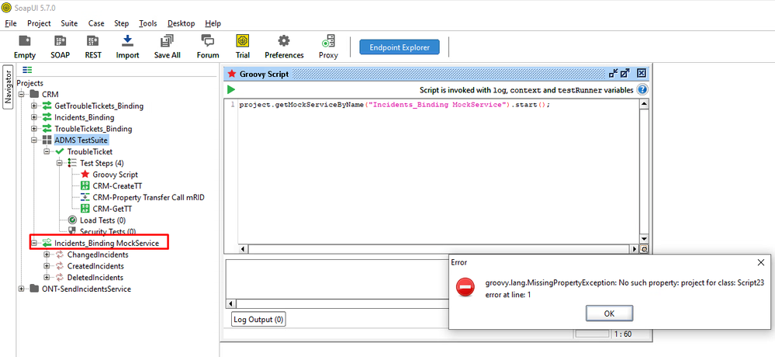The image size is (775, 357).
Task: Run the Groovy script with green play button
Action: [x=231, y=90]
